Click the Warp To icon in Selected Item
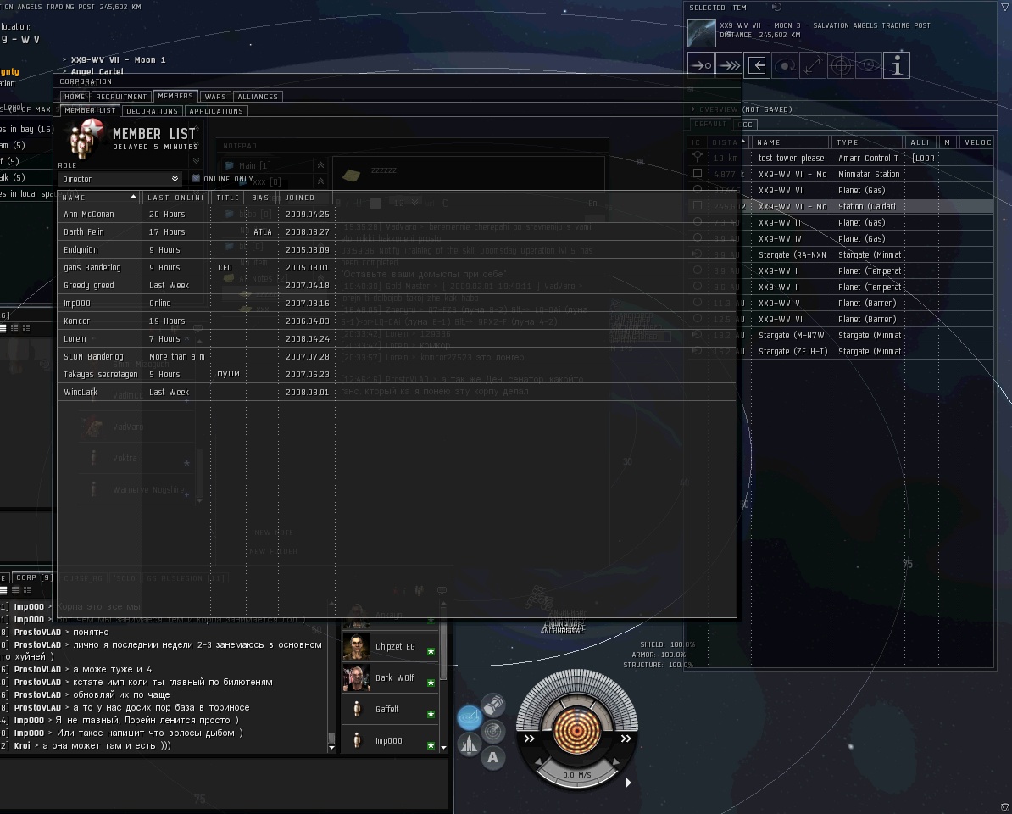 tap(729, 65)
